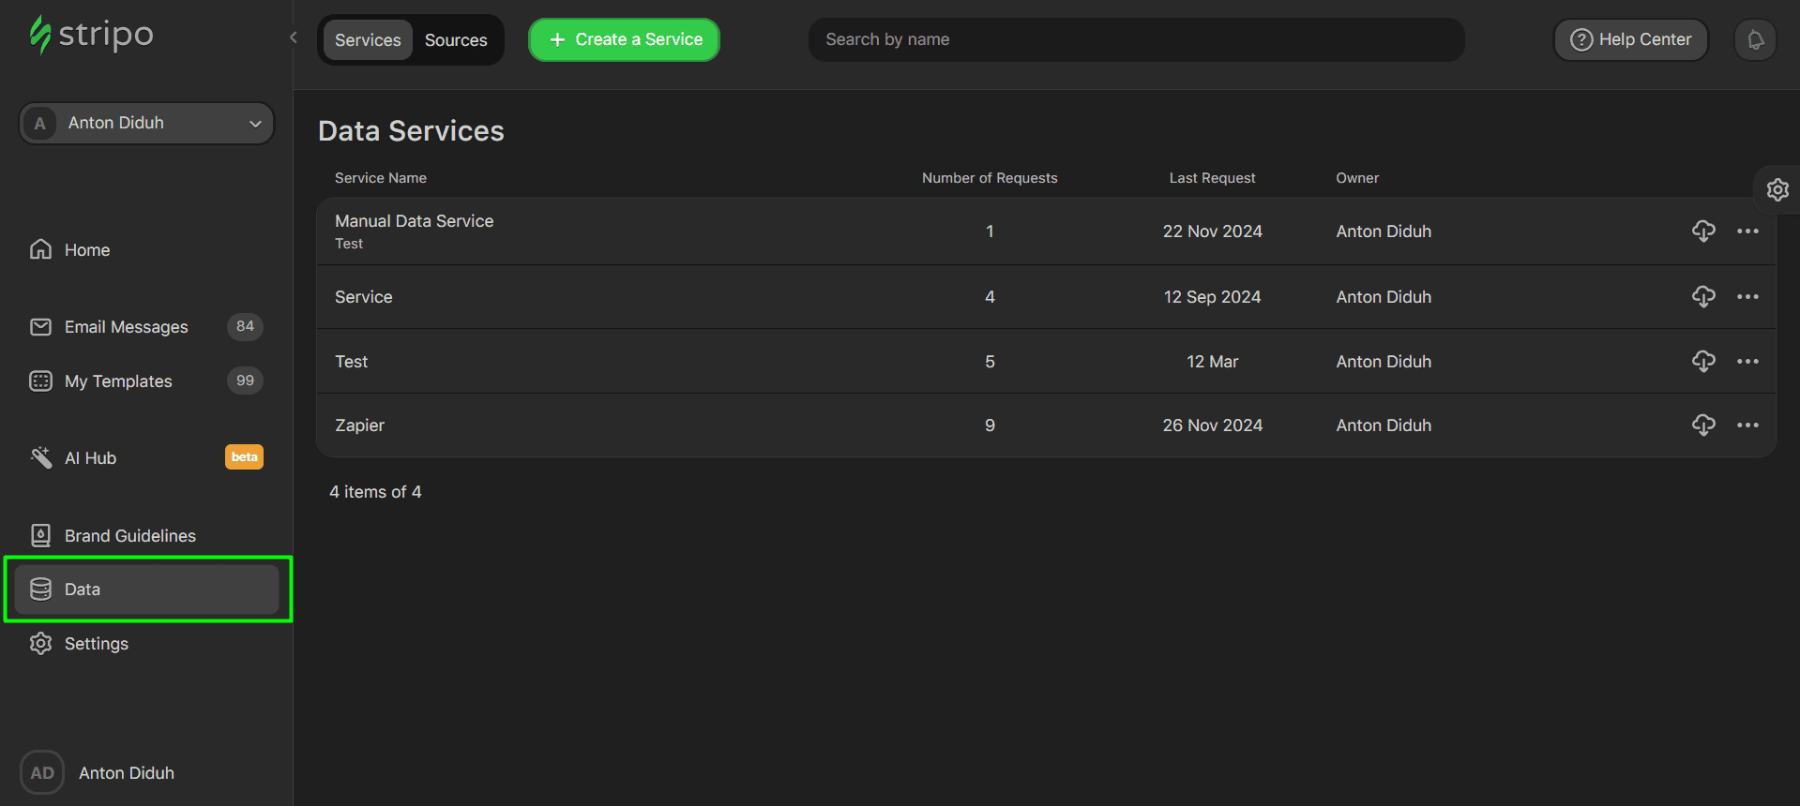Screen dimensions: 1800x806
Task: Open AI Hub from the sidebar
Action: pos(91,458)
